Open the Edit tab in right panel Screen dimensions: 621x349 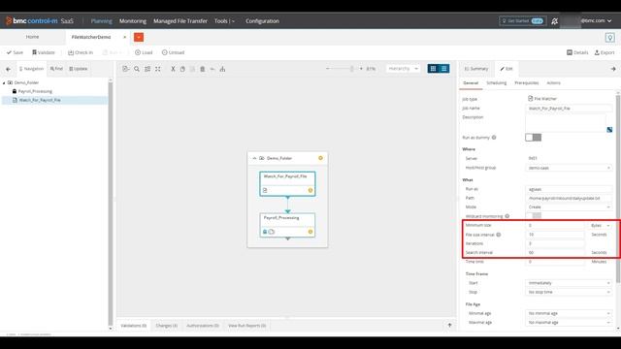507,69
